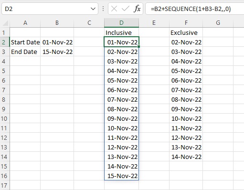
Task: Click the Start Date label cell
Action: [25, 42]
